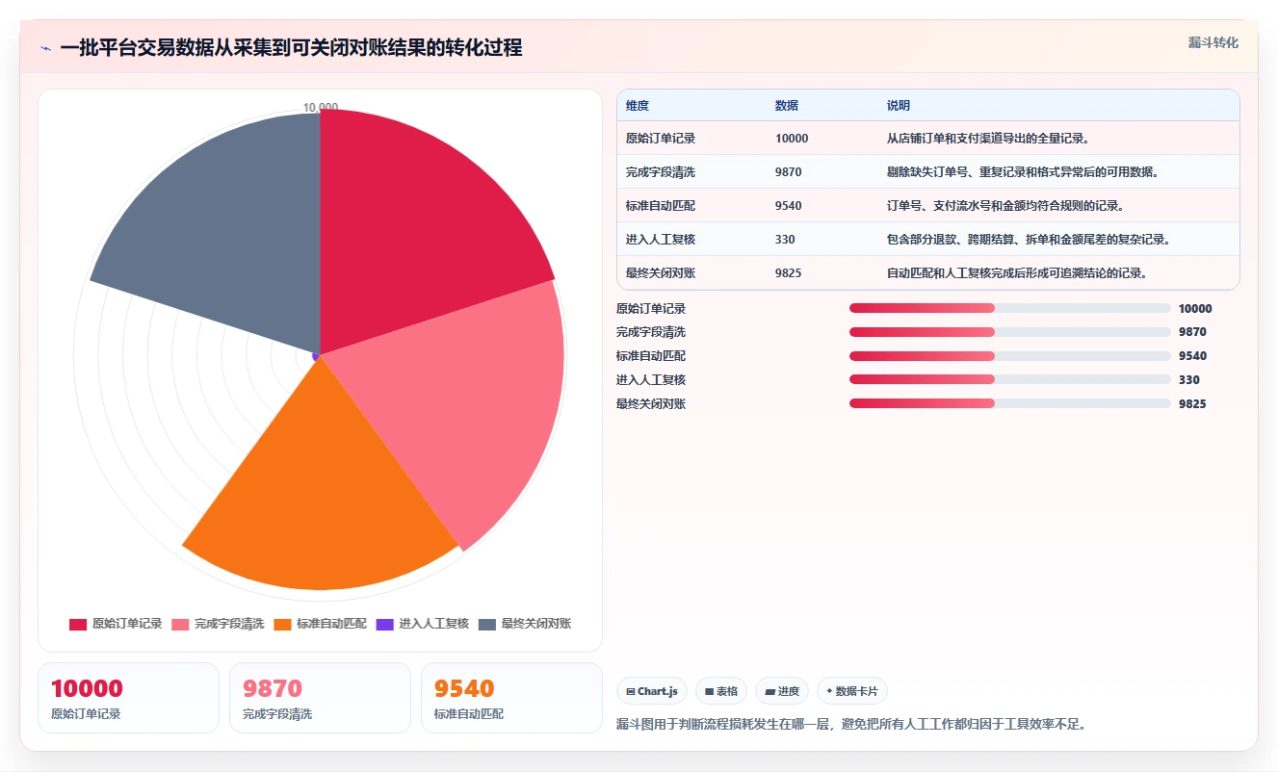Toggle the 原始订单记录 red legend swatch
The height and width of the screenshot is (772, 1278).
click(78, 624)
